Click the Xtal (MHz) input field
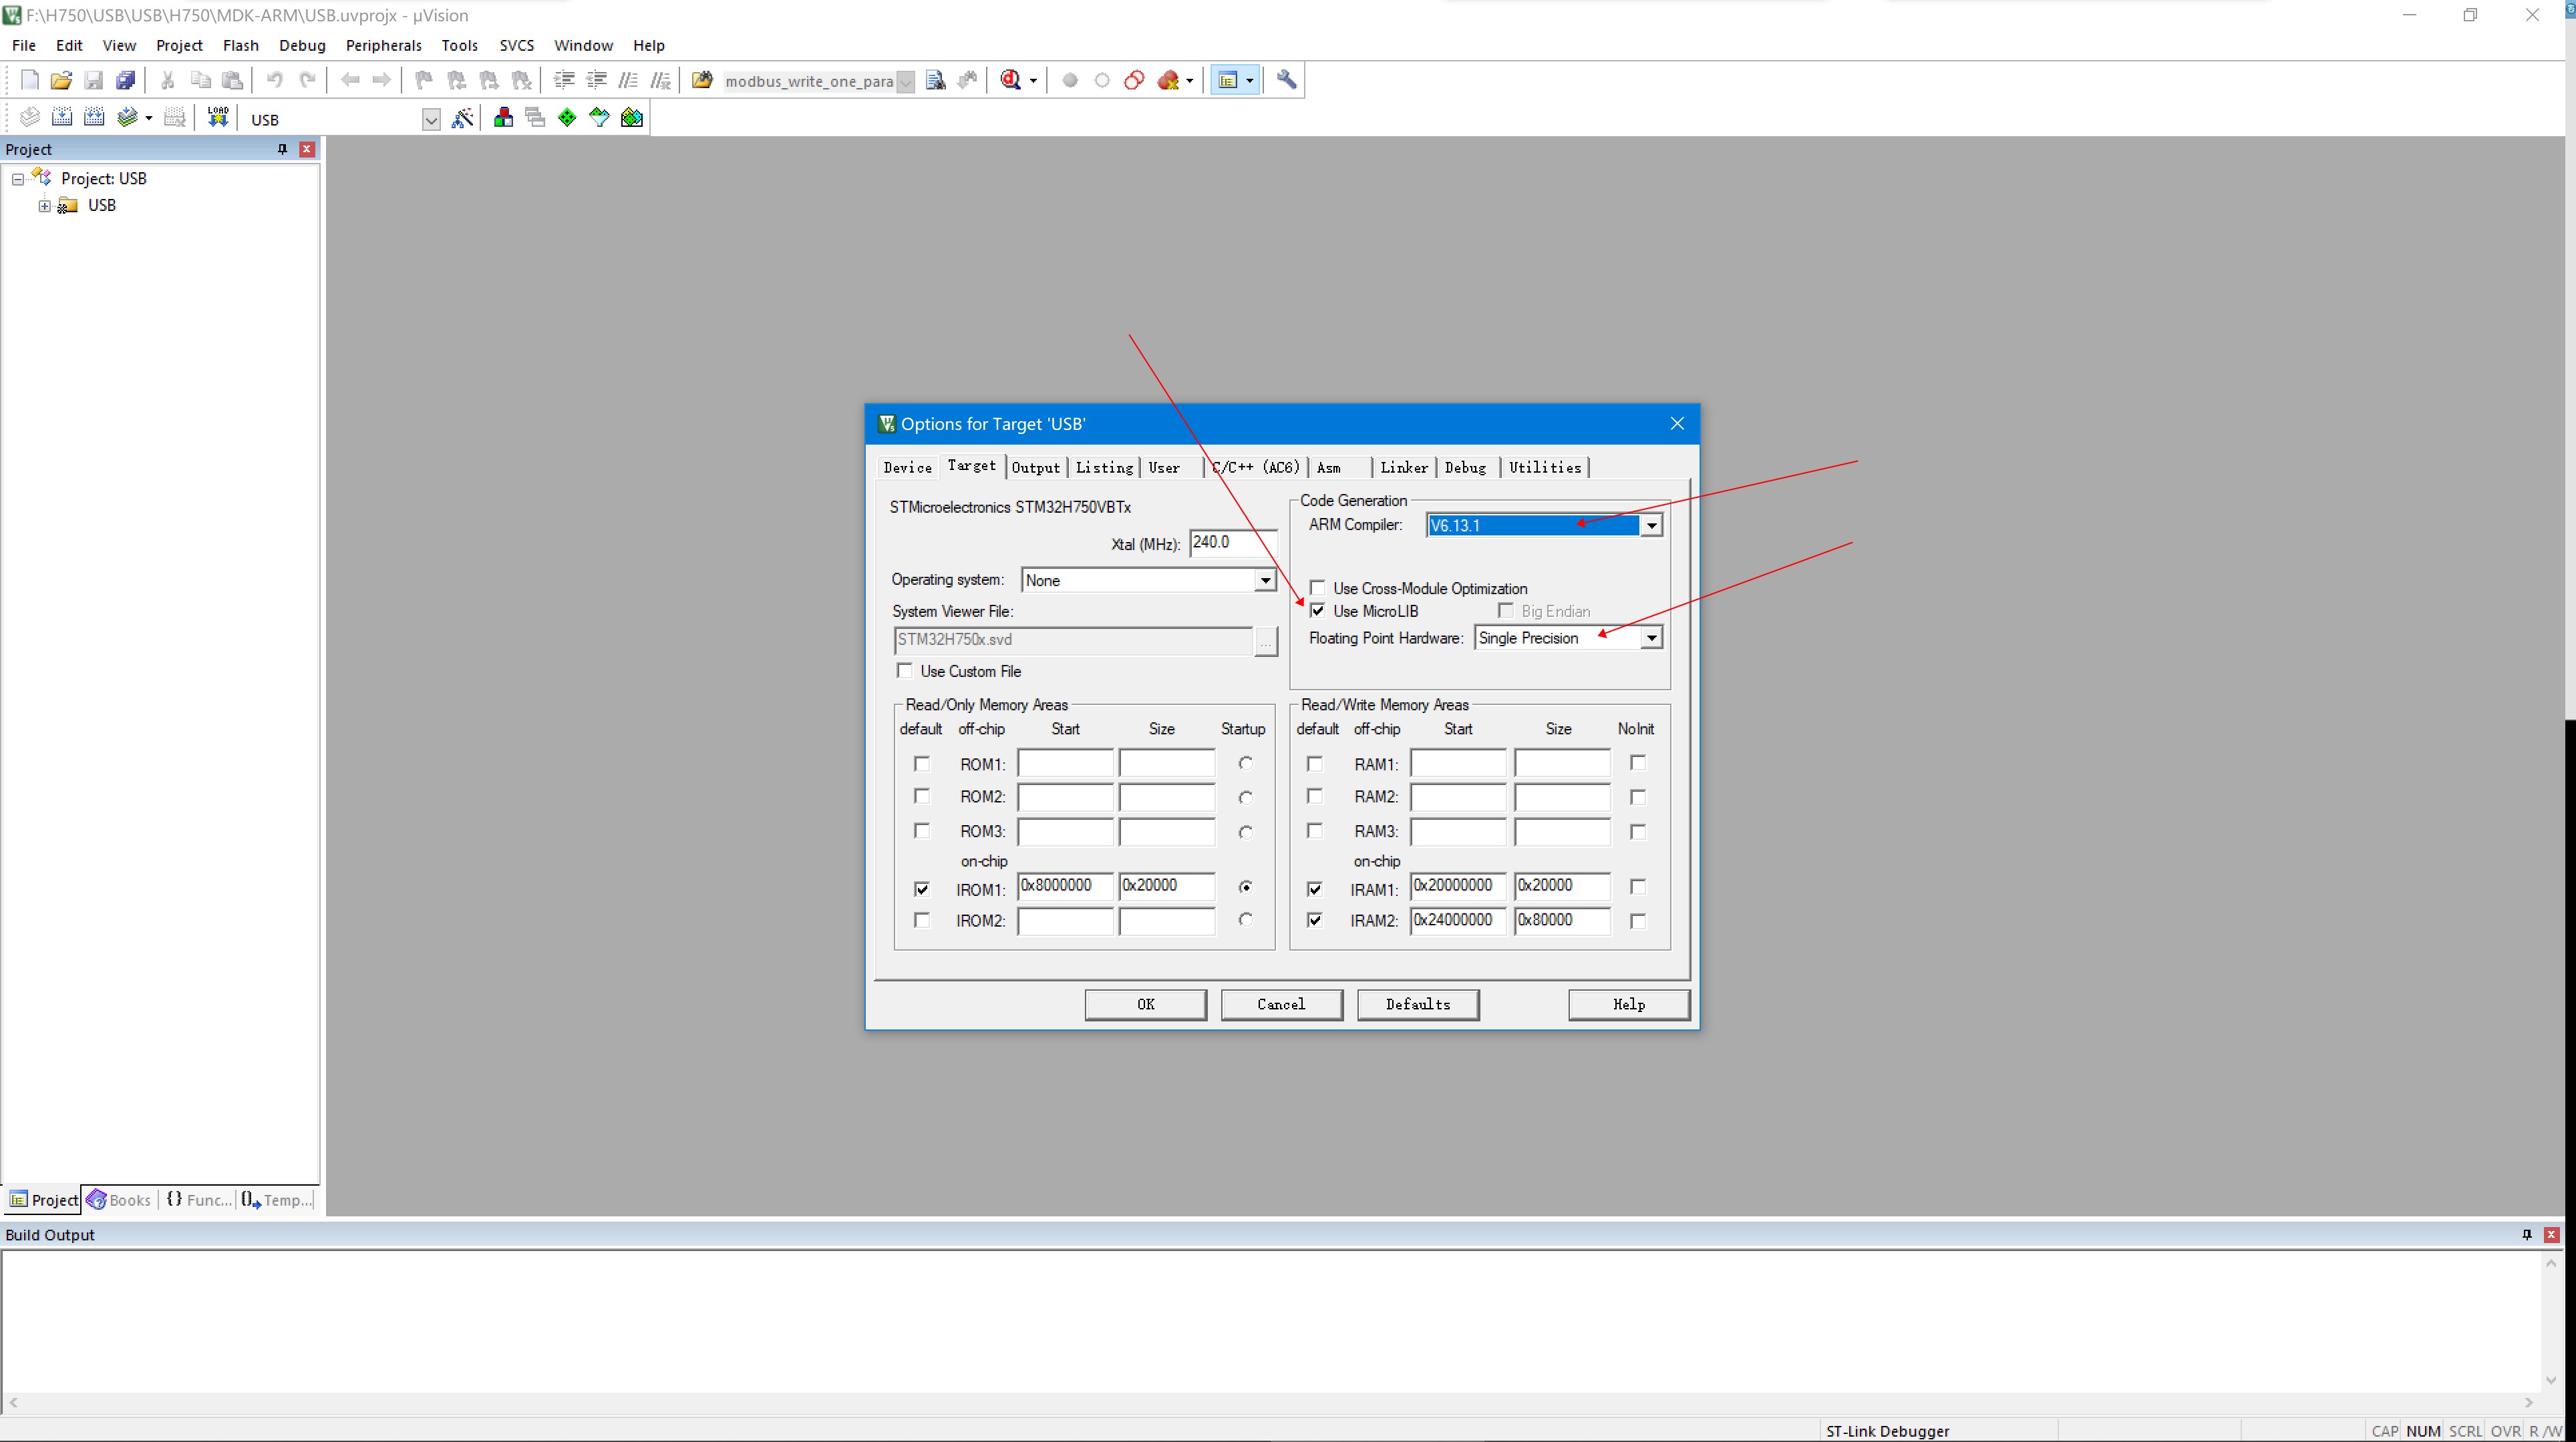 pos(1231,543)
